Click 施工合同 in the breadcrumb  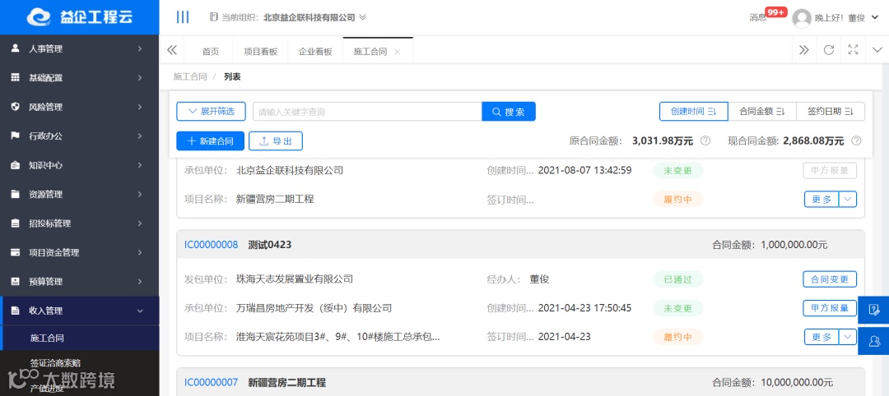tap(190, 76)
